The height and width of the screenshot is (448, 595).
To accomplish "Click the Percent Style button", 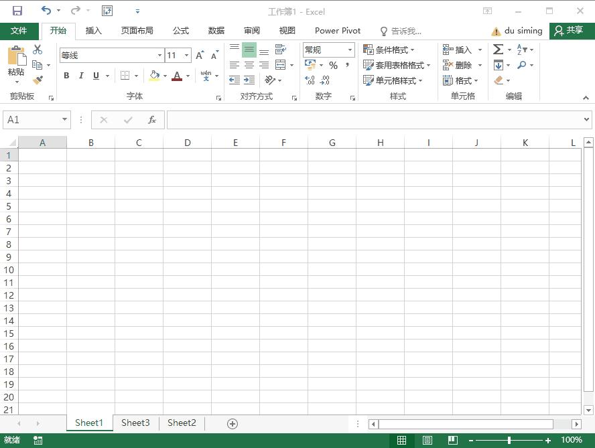I will click(333, 65).
